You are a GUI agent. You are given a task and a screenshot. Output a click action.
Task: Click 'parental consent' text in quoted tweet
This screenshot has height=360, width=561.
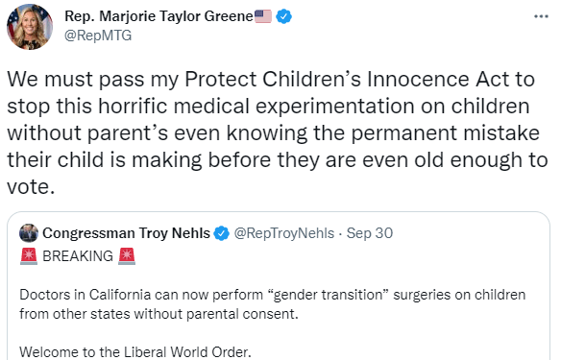242,314
